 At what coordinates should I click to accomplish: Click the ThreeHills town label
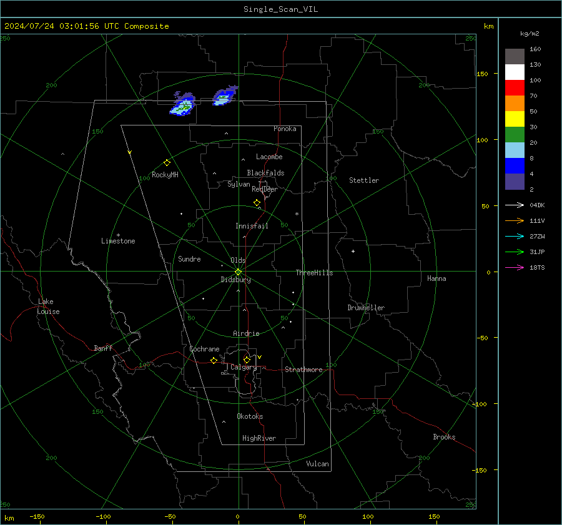[314, 273]
